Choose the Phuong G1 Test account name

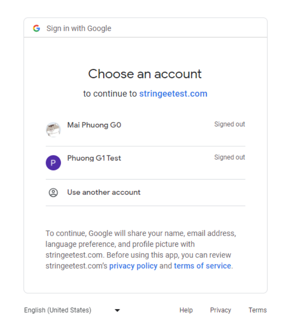(94, 158)
